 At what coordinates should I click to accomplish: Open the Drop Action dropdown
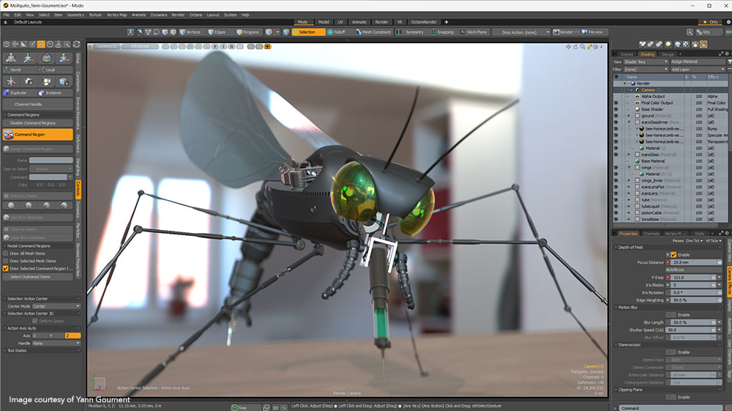(x=523, y=32)
